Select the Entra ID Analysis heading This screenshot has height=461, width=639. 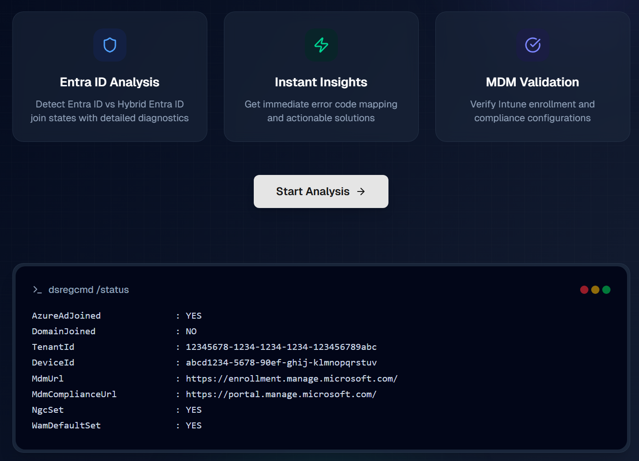click(109, 82)
